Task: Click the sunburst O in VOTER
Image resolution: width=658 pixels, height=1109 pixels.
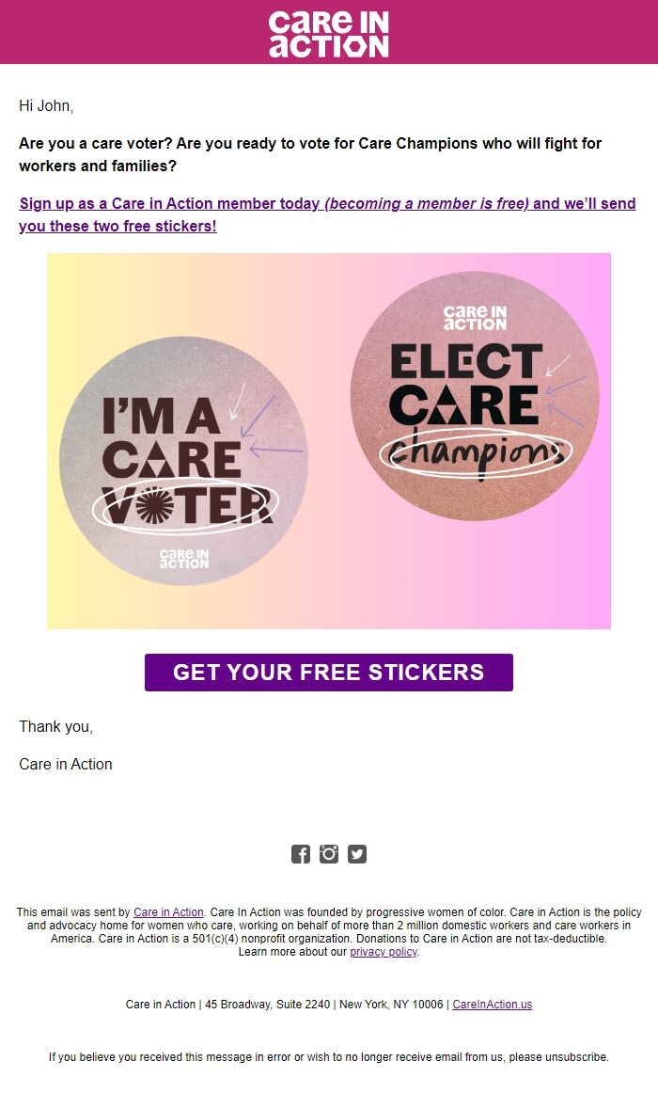Action: [154, 506]
